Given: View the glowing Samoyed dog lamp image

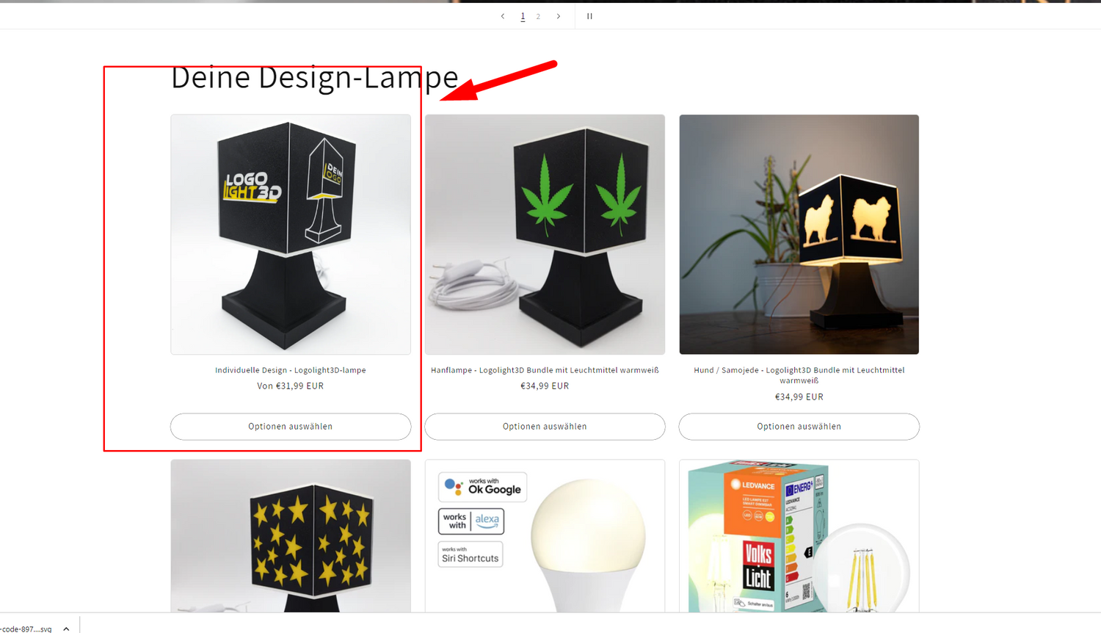Looking at the screenshot, I should 799,234.
